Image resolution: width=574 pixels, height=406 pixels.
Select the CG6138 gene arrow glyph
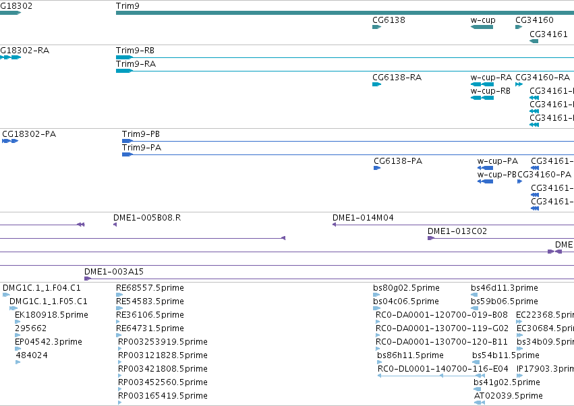coord(376,27)
